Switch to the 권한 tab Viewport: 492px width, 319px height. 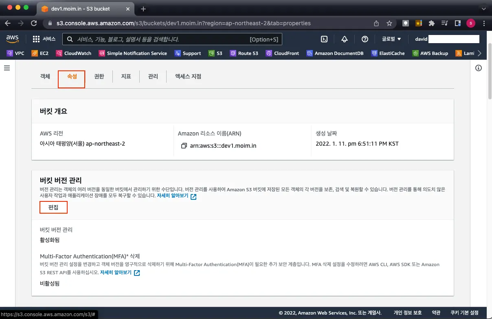click(99, 76)
